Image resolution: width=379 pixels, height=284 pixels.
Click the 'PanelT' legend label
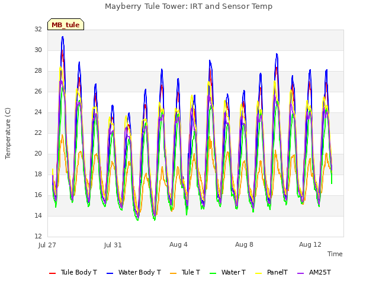(x=277, y=272)
